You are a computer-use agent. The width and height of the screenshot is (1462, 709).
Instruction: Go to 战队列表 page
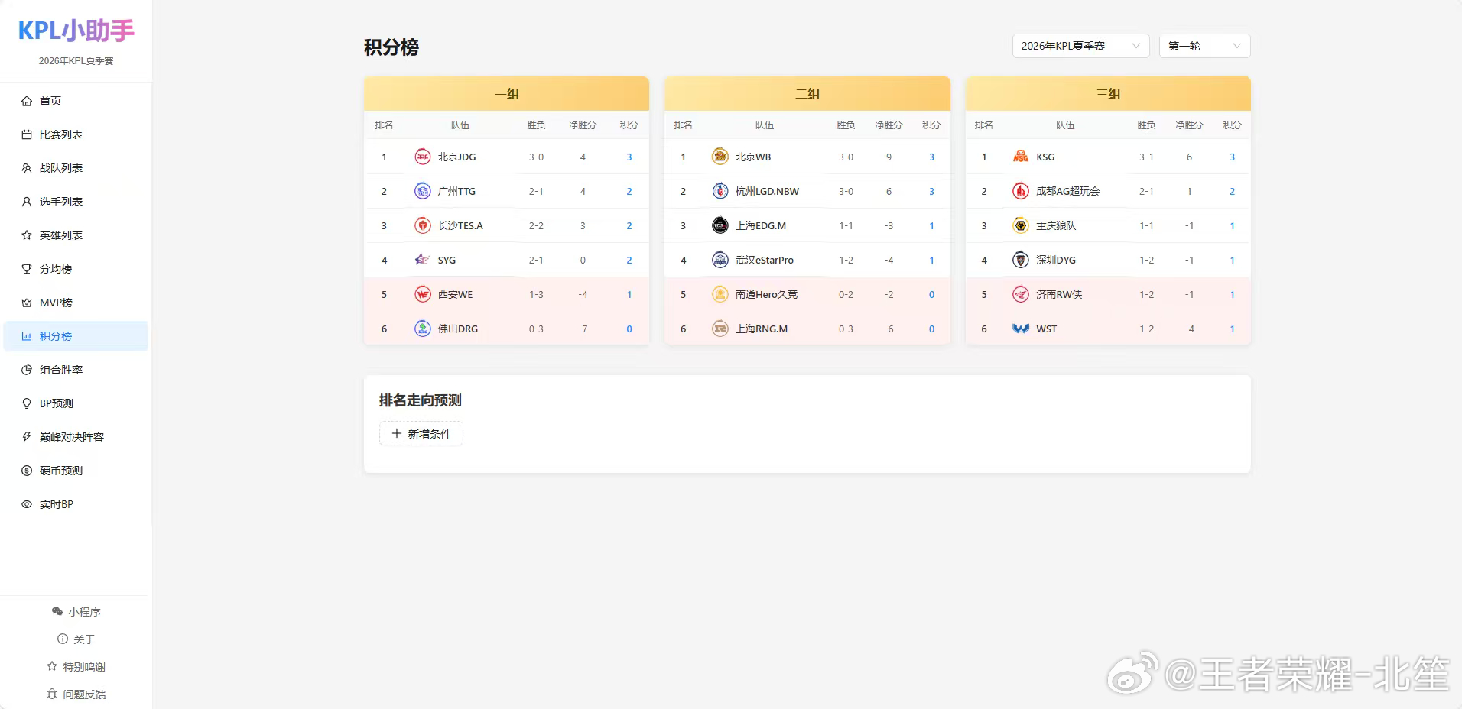point(76,168)
